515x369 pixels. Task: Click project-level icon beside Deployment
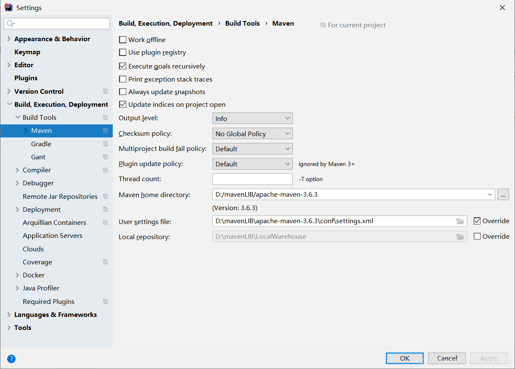tap(105, 209)
